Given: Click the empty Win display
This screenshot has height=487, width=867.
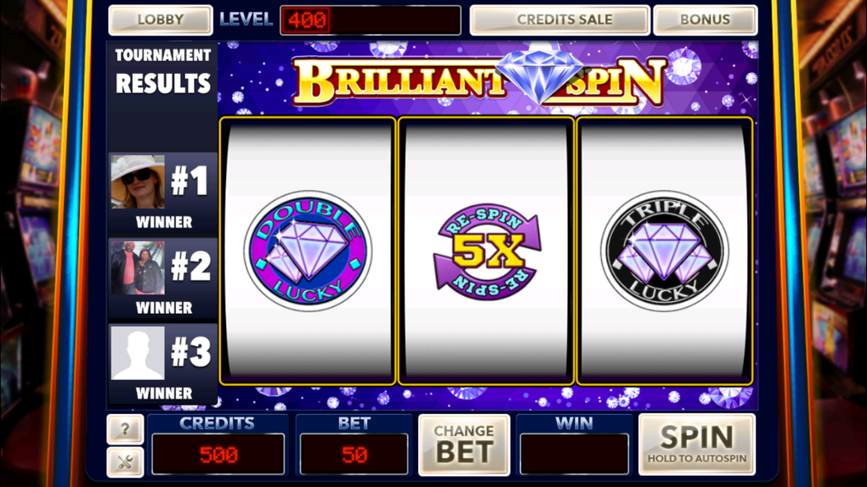Looking at the screenshot, I should [x=574, y=455].
